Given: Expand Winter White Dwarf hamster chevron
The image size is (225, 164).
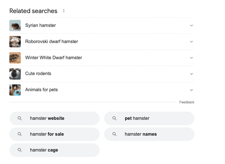Looking at the screenshot, I should 192,58.
